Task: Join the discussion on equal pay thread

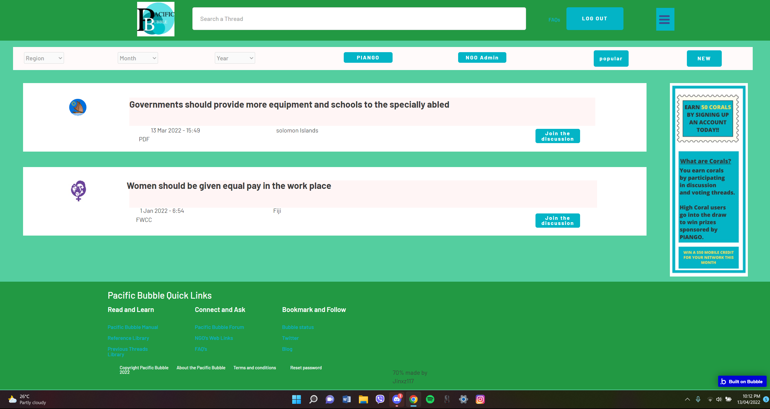Action: (557, 220)
